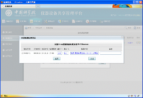This screenshot has height=98, width=143.
Task: Click the pie chart nav icon
Action: 59,21
